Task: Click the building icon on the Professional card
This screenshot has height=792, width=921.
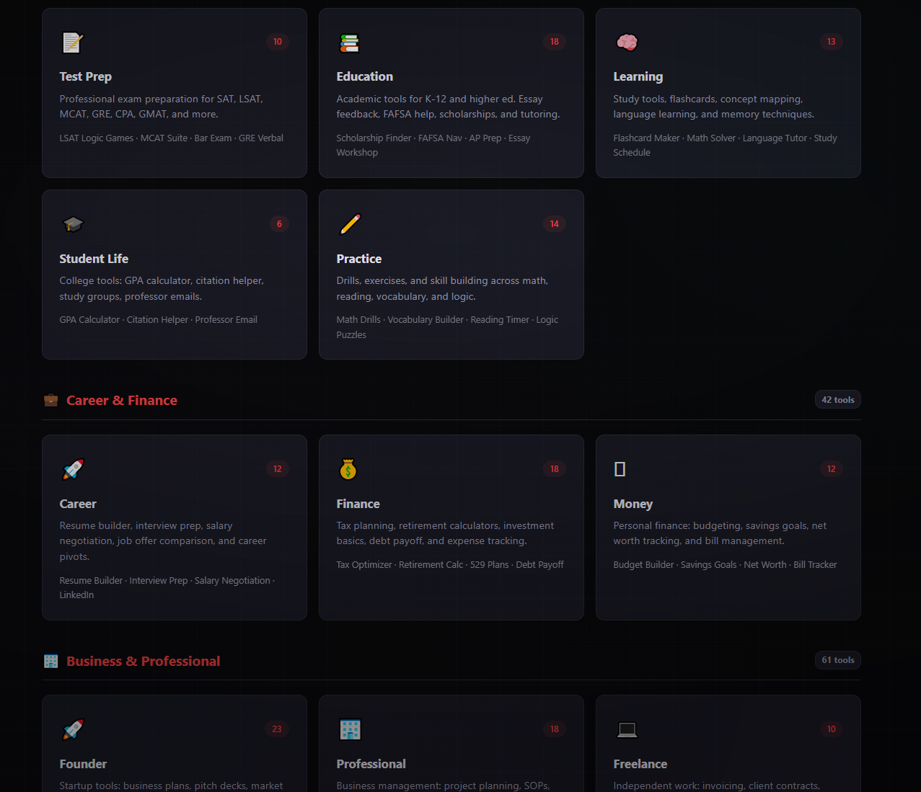Action: pyautogui.click(x=350, y=729)
